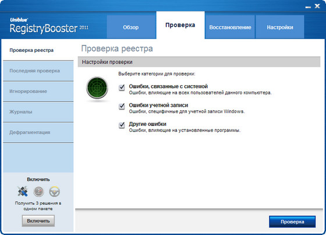This screenshot has width=326, height=235.
Task: Start scan with blue Проверка button
Action: (292, 222)
